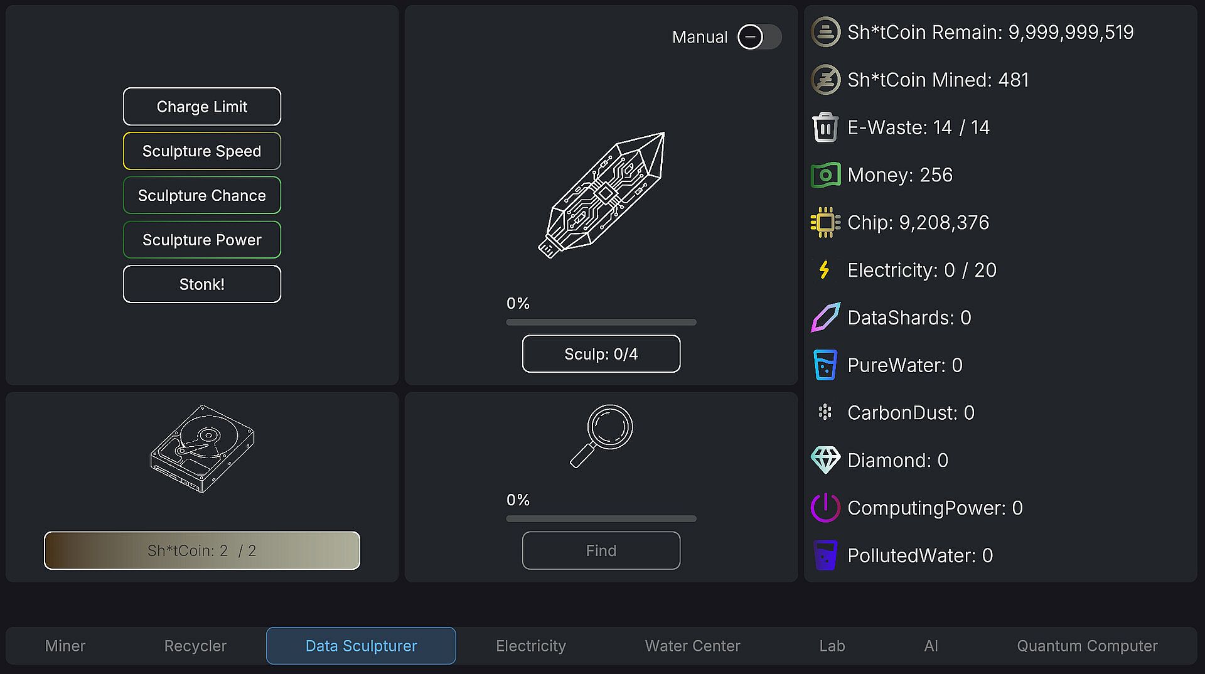
Task: Click the hard drive miner icon
Action: coord(202,449)
